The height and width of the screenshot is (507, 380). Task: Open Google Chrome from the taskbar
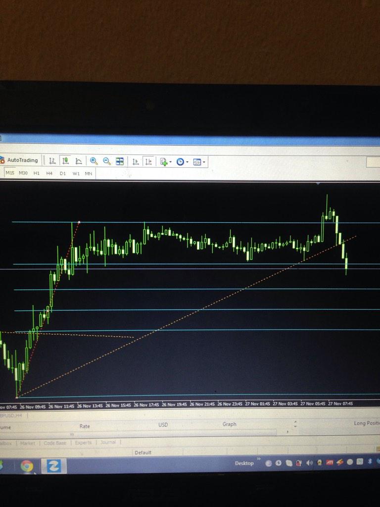pyautogui.click(x=27, y=466)
